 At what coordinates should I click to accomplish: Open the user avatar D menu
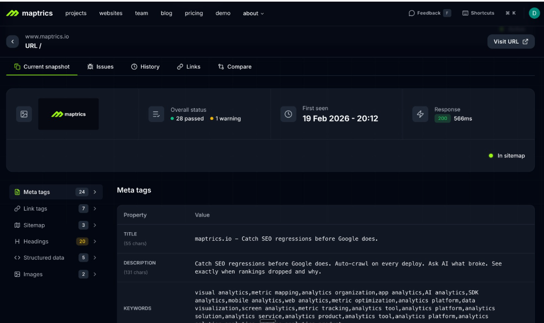534,13
